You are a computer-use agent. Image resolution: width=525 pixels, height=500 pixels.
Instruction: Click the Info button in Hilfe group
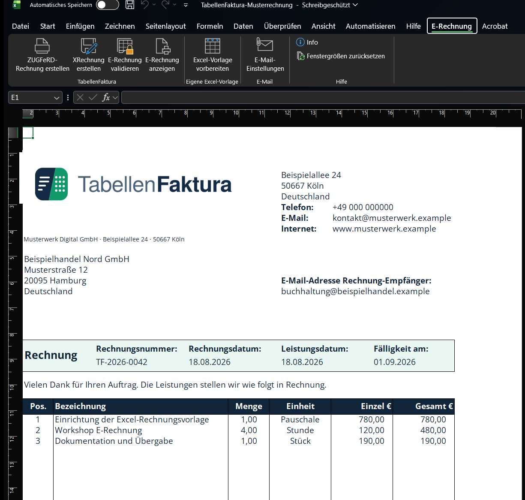click(307, 42)
